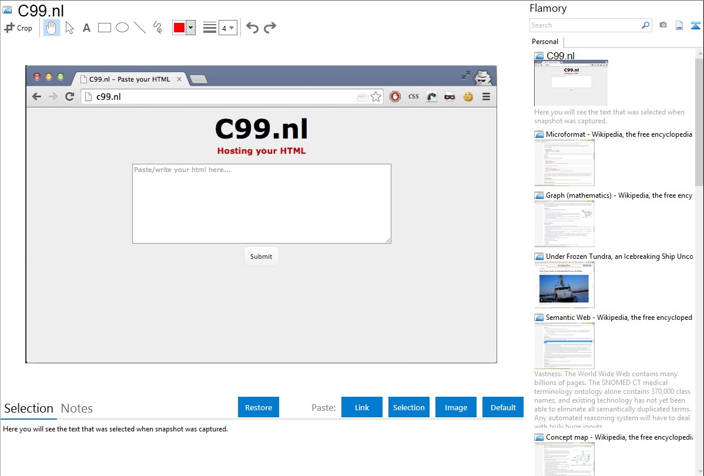This screenshot has height=476, width=704.
Task: Open the line width 4 dropdown
Action: (x=228, y=28)
